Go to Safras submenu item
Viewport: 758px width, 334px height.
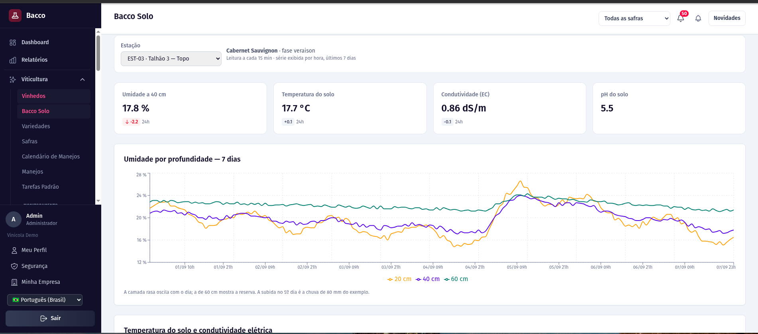point(53,142)
